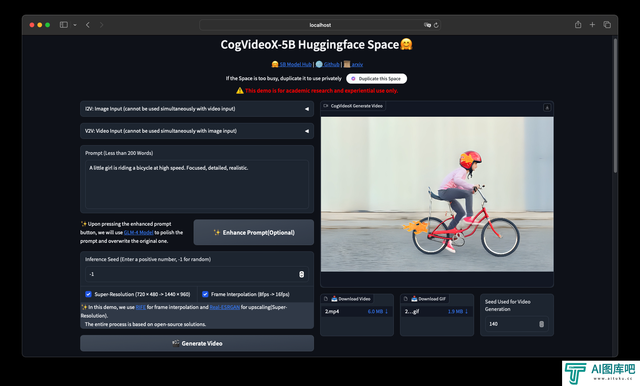Download the 2.mp4 file via its size link
640x386 pixels.
point(378,311)
